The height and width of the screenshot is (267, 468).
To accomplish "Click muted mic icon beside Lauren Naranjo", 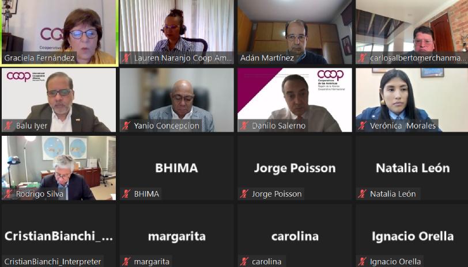I will click(126, 58).
